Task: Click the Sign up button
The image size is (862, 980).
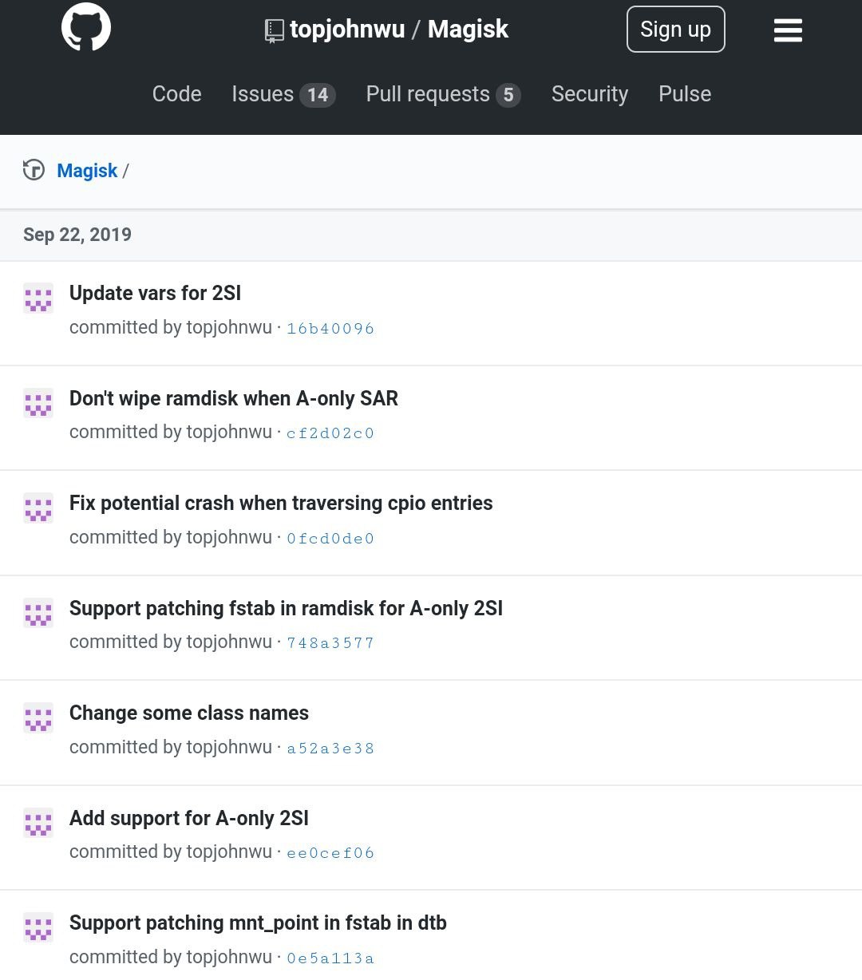Action: point(676,30)
